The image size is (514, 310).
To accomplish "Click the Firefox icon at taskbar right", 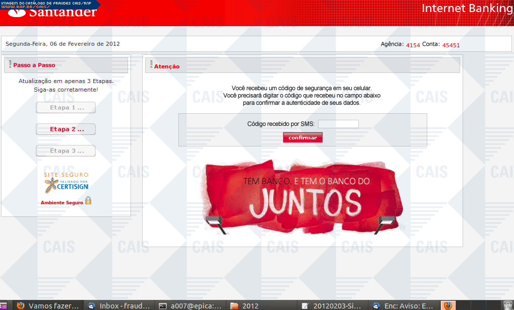I will pyautogui.click(x=447, y=305).
